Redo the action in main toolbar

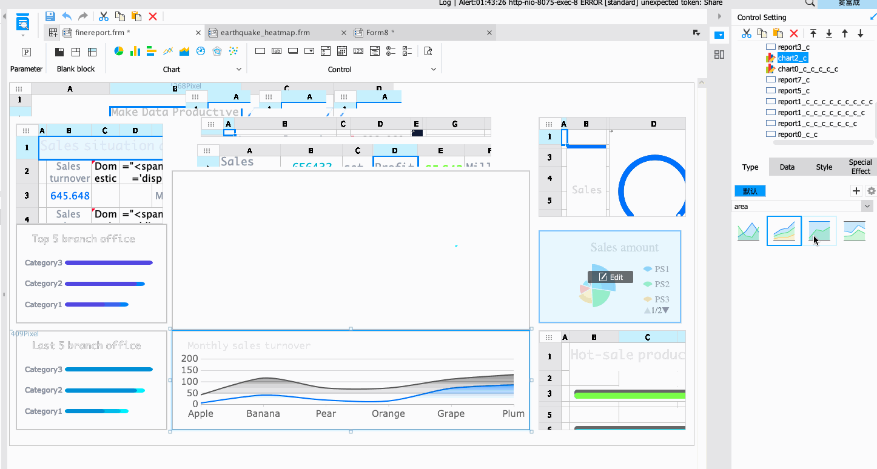[x=83, y=16]
